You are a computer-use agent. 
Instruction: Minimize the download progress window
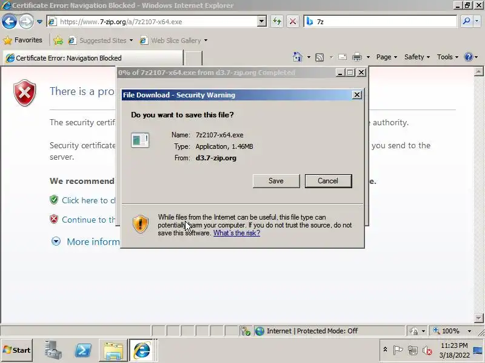(x=340, y=73)
